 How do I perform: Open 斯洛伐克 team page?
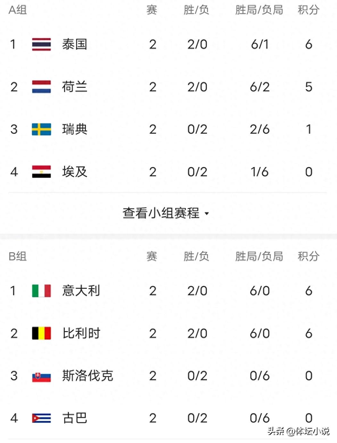click(87, 376)
